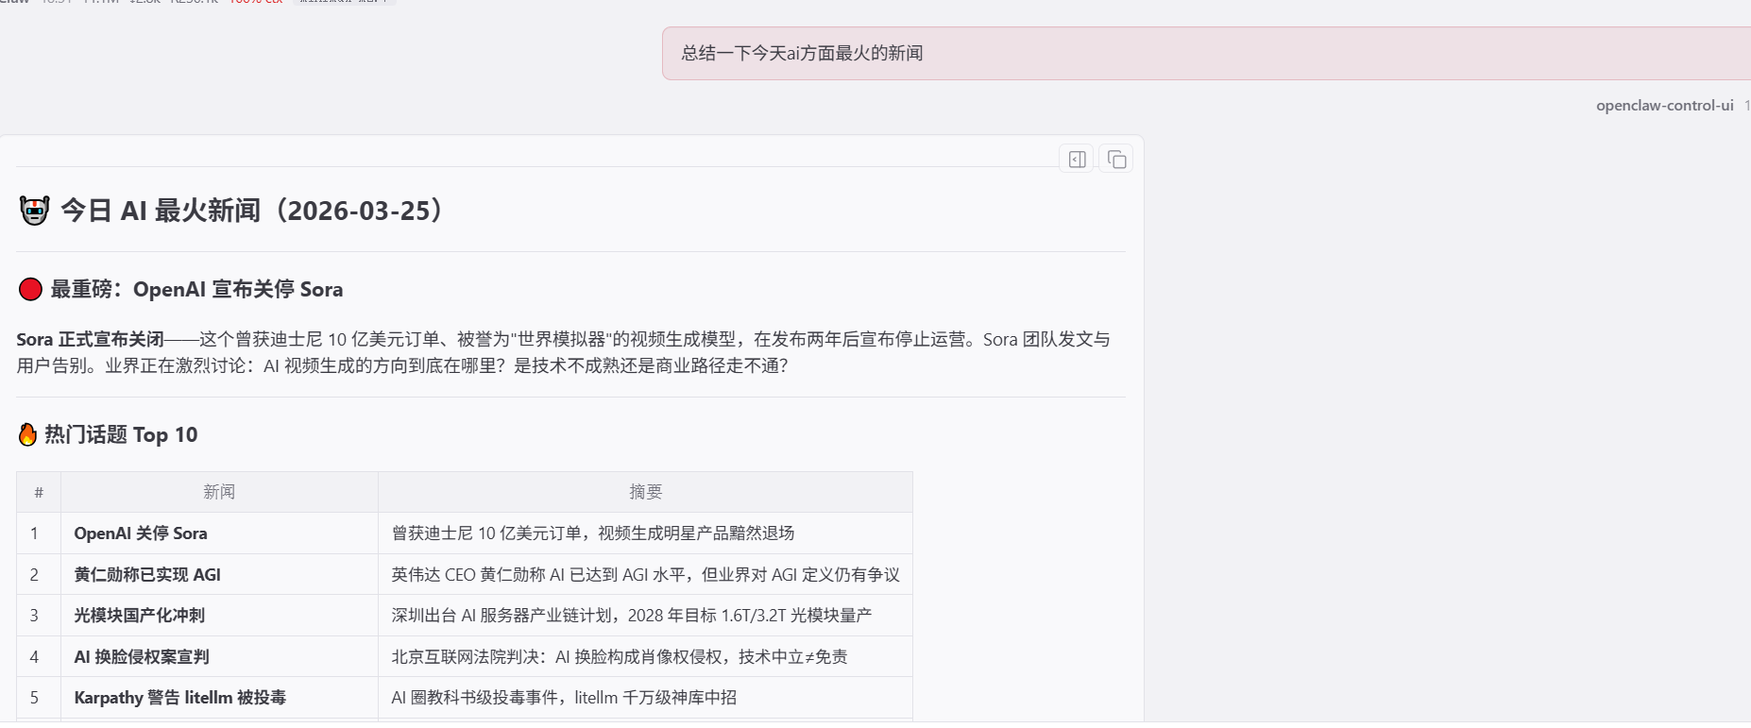Select the Karpathy 警告 litellm 被投毒 entry

180,698
